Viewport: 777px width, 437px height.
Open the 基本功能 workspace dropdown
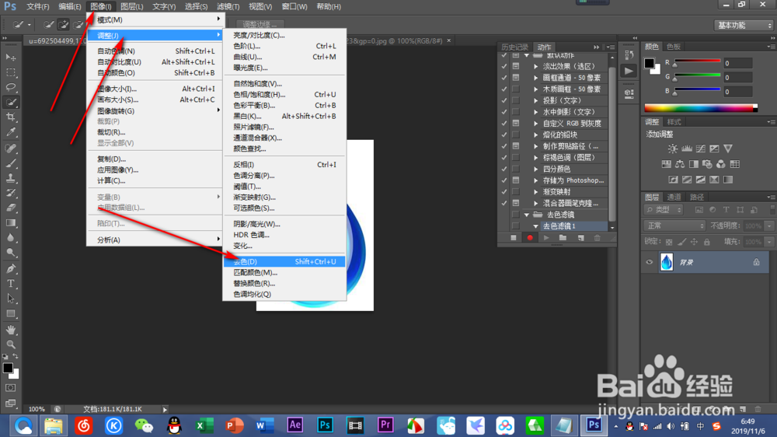click(x=744, y=26)
